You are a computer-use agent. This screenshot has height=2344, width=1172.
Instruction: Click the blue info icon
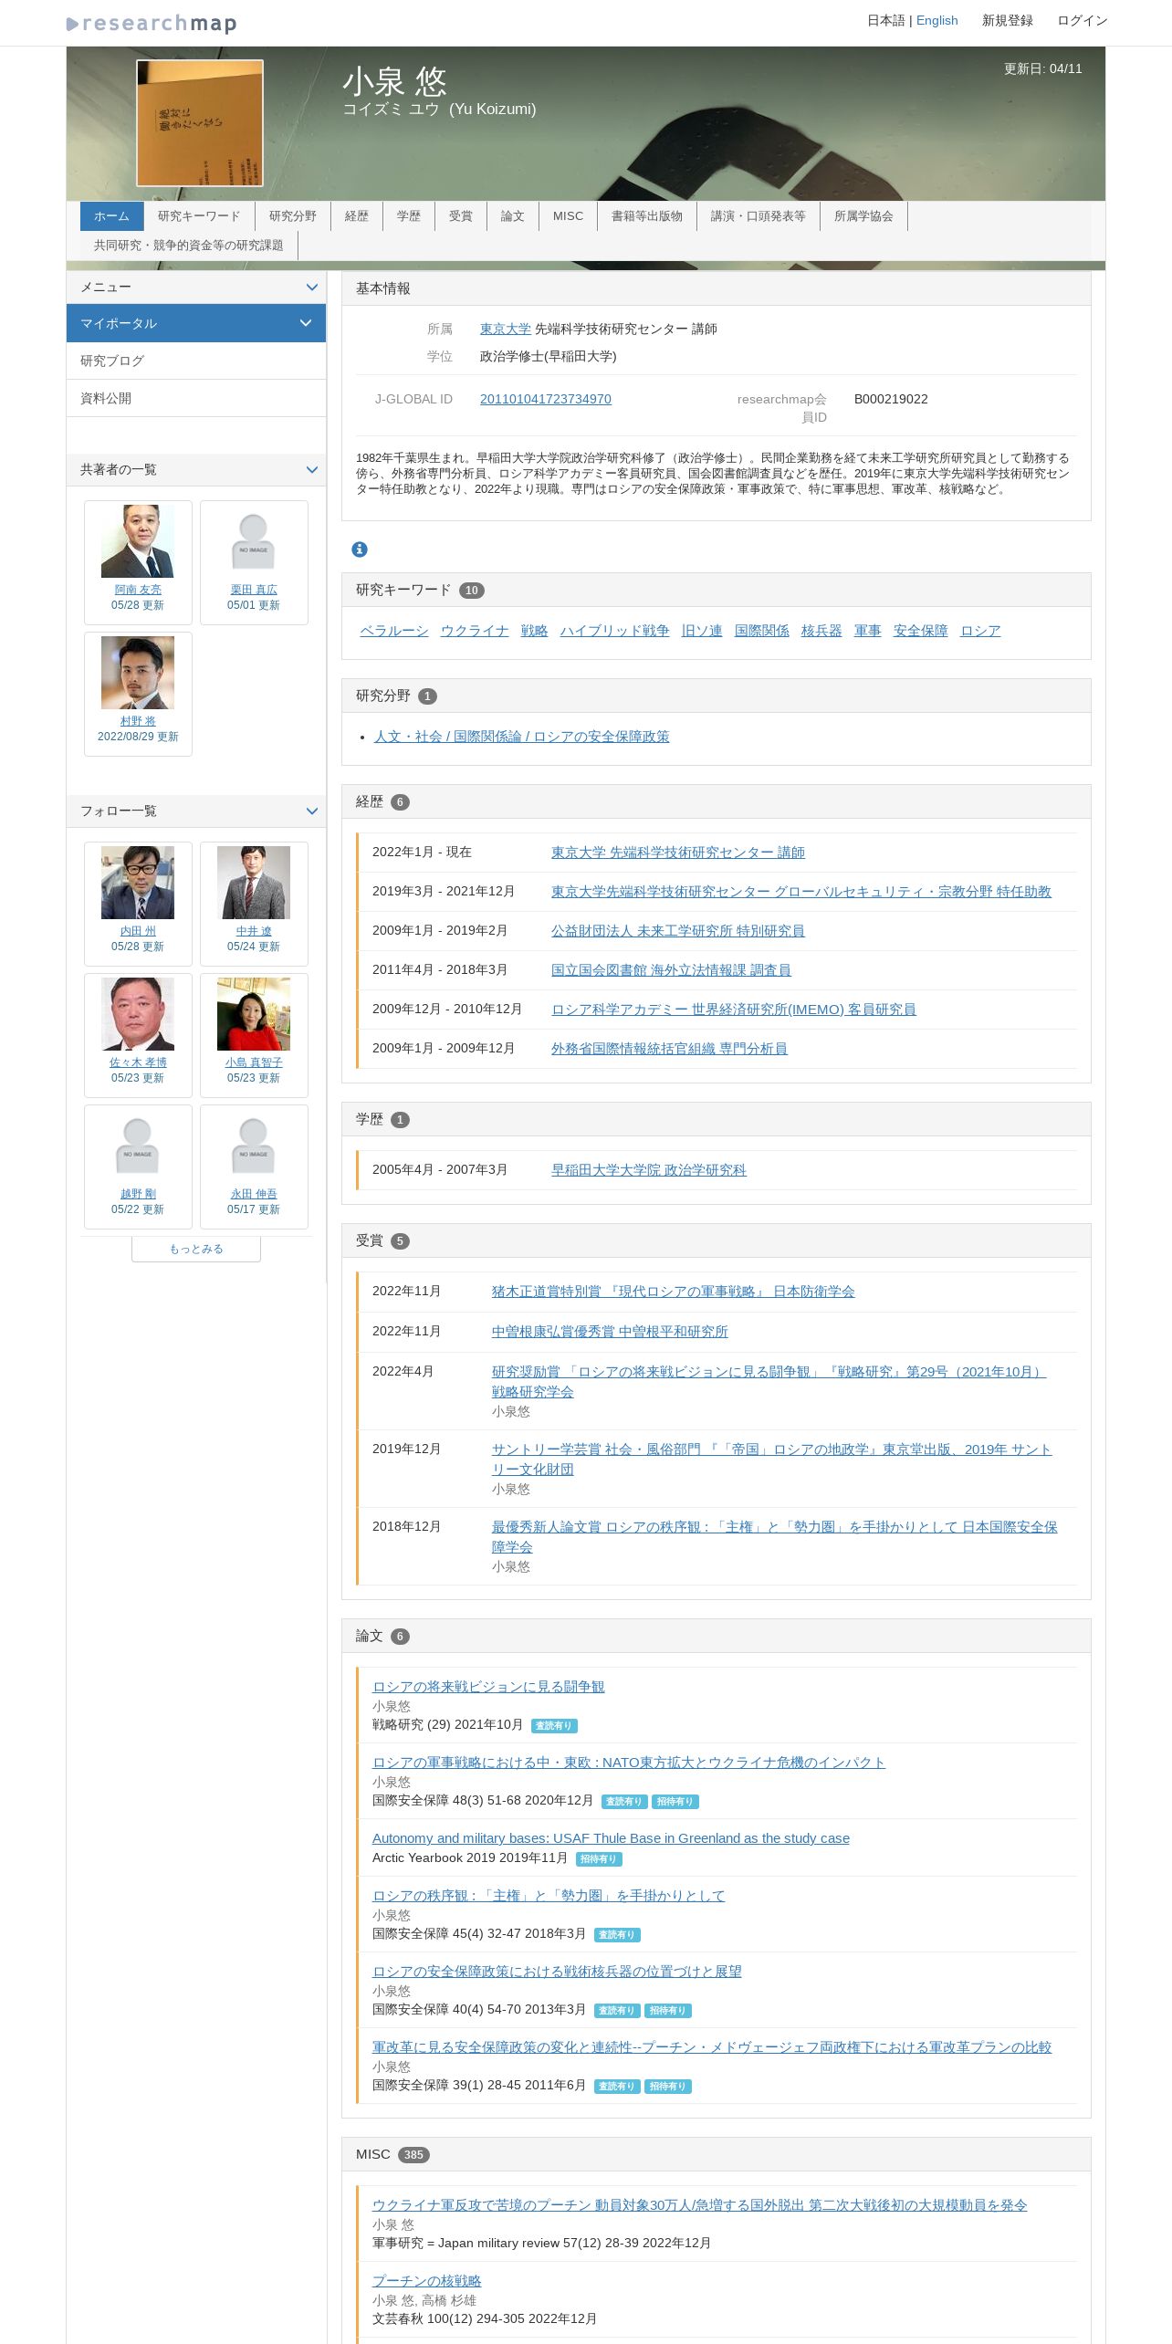360,549
